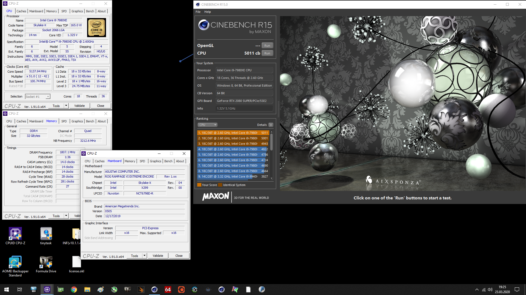Open tinytask desktop icon
This screenshot has width=526, height=295.
pyautogui.click(x=46, y=236)
